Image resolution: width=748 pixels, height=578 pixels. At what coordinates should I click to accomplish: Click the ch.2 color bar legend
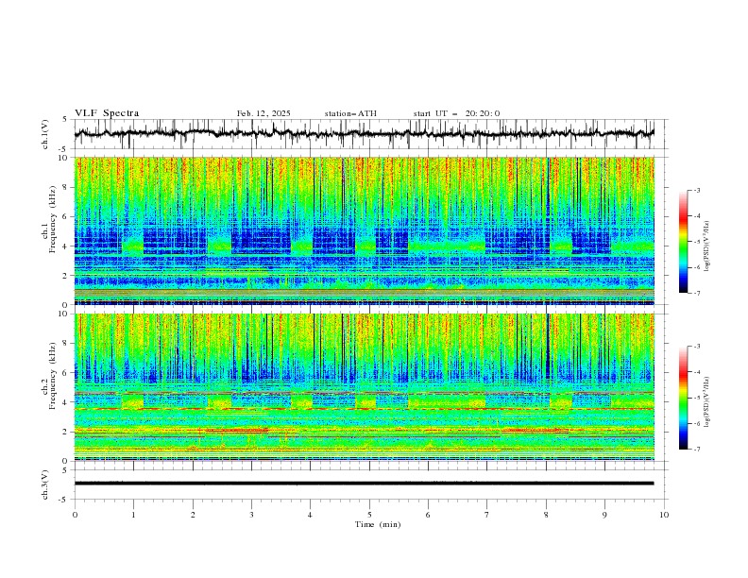pos(683,398)
